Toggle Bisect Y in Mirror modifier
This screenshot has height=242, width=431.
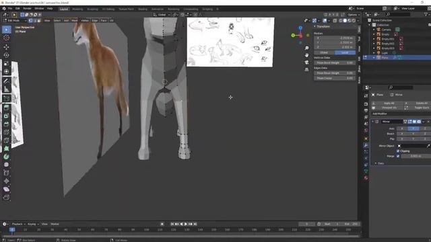pos(413,134)
